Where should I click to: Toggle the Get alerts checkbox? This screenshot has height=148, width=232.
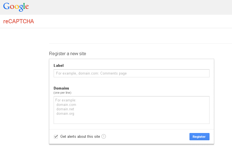point(56,136)
